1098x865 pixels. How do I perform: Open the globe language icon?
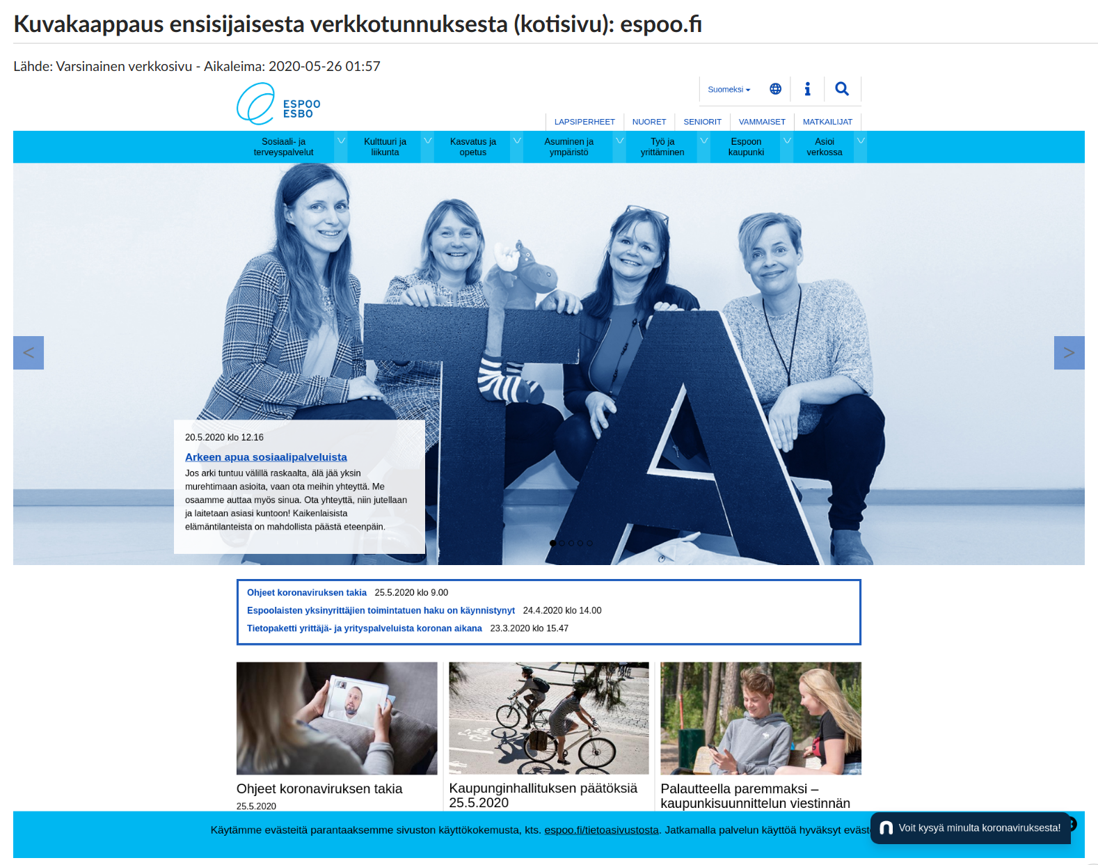click(775, 89)
